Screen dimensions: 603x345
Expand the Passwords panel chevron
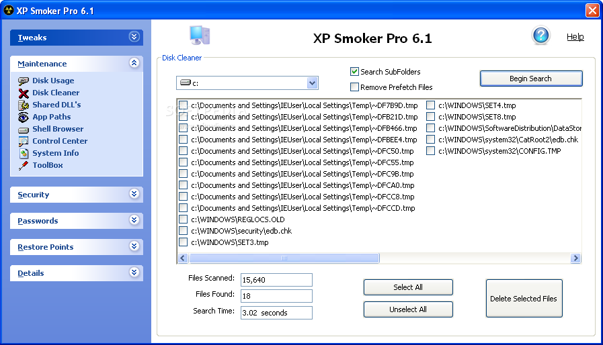(134, 219)
